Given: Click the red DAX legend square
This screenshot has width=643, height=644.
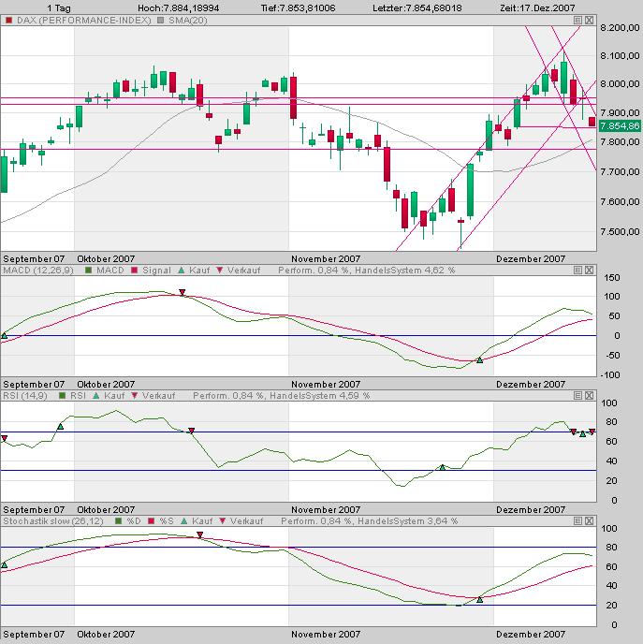Looking at the screenshot, I should tap(9, 21).
